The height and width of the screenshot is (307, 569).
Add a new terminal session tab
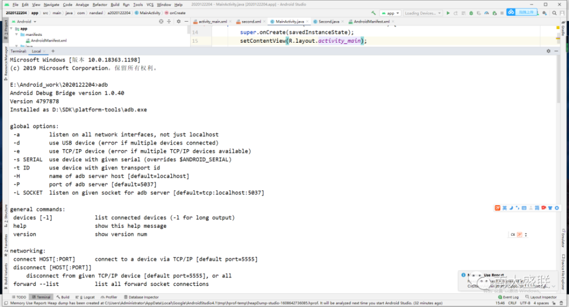(x=53, y=51)
